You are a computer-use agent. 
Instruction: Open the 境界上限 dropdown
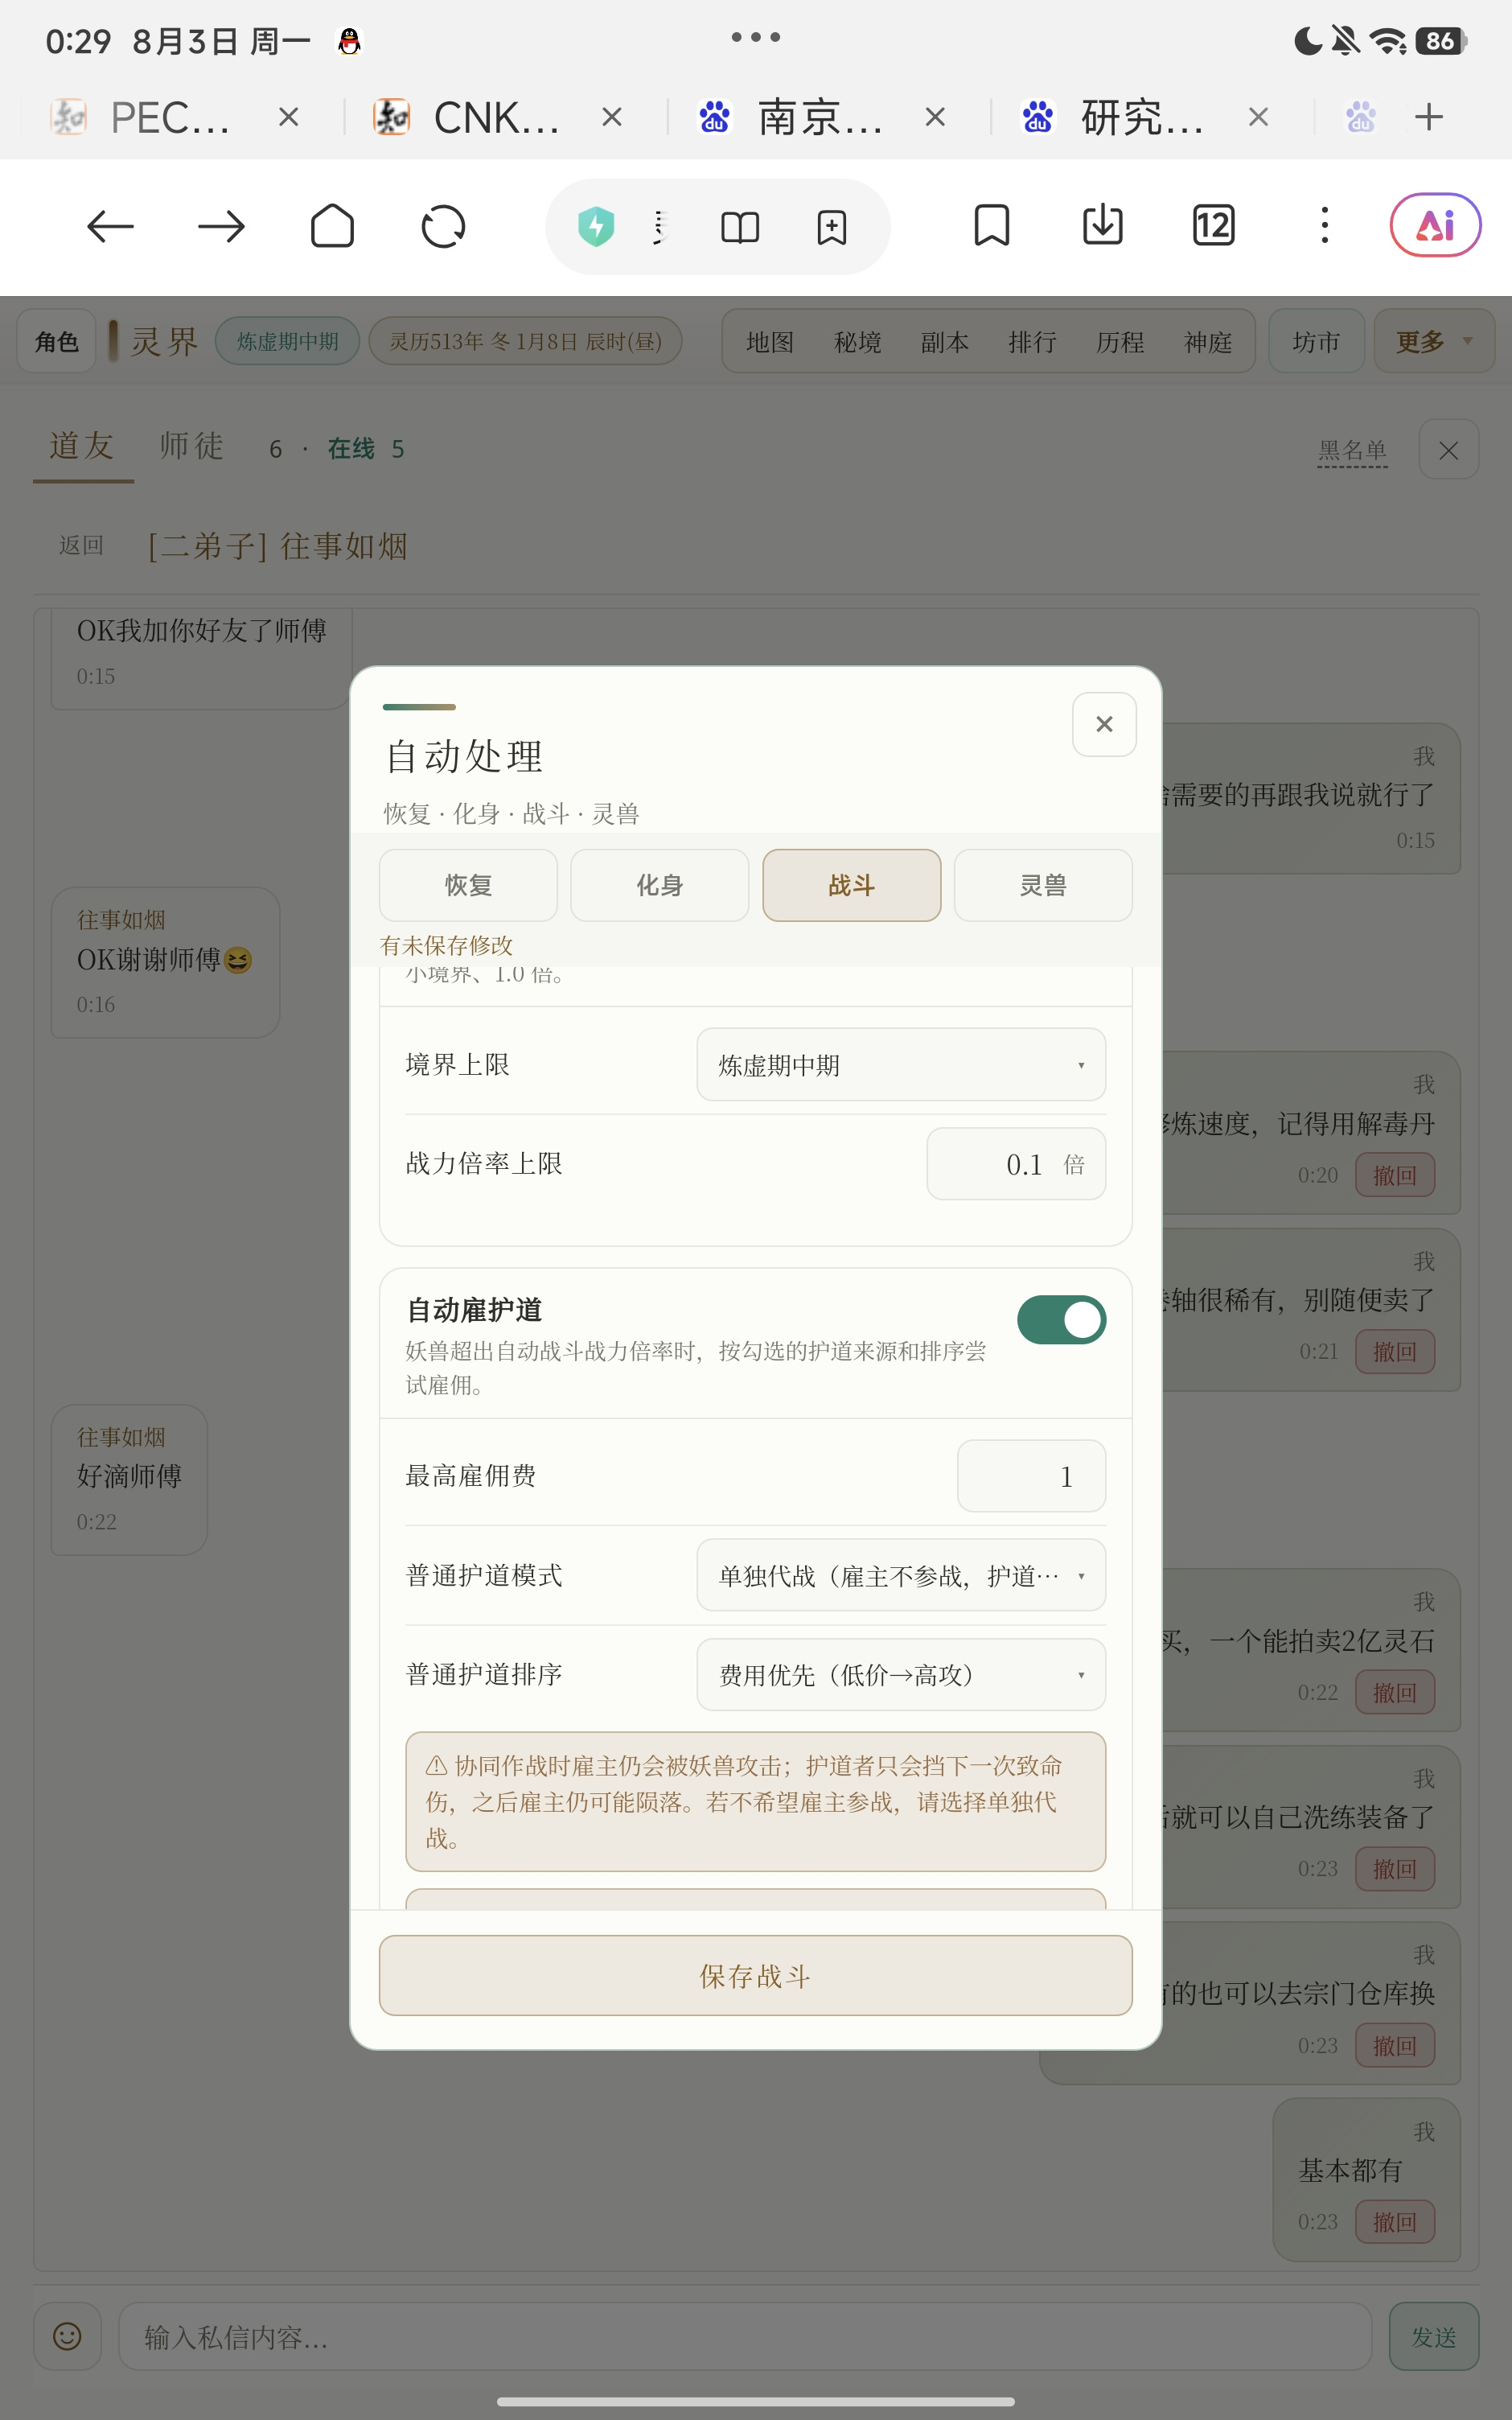(x=901, y=1065)
